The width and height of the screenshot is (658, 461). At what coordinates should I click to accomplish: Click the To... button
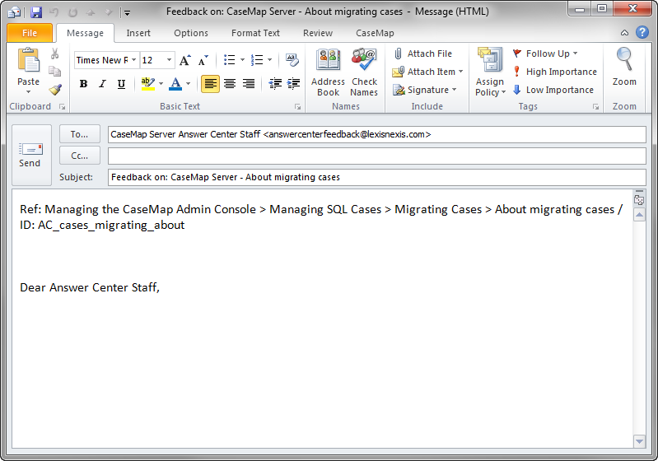click(80, 134)
